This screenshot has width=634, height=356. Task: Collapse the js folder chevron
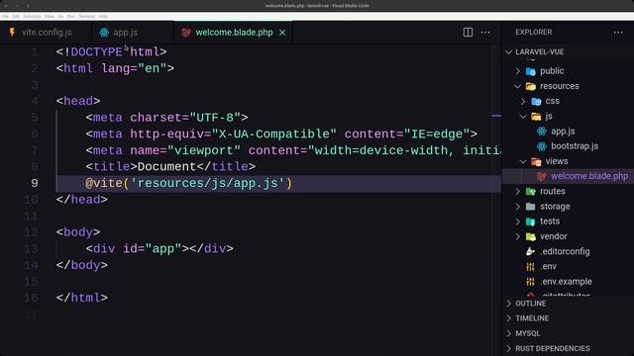(523, 117)
